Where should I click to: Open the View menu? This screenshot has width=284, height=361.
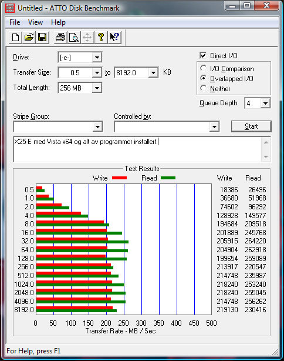point(35,22)
